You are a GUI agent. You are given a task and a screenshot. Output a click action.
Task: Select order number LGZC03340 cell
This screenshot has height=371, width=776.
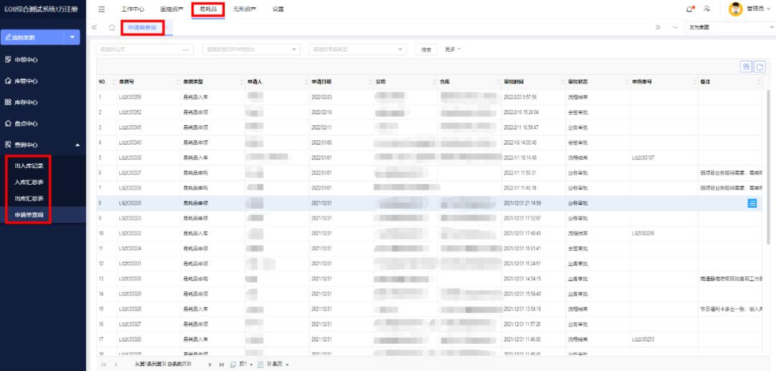click(x=130, y=142)
